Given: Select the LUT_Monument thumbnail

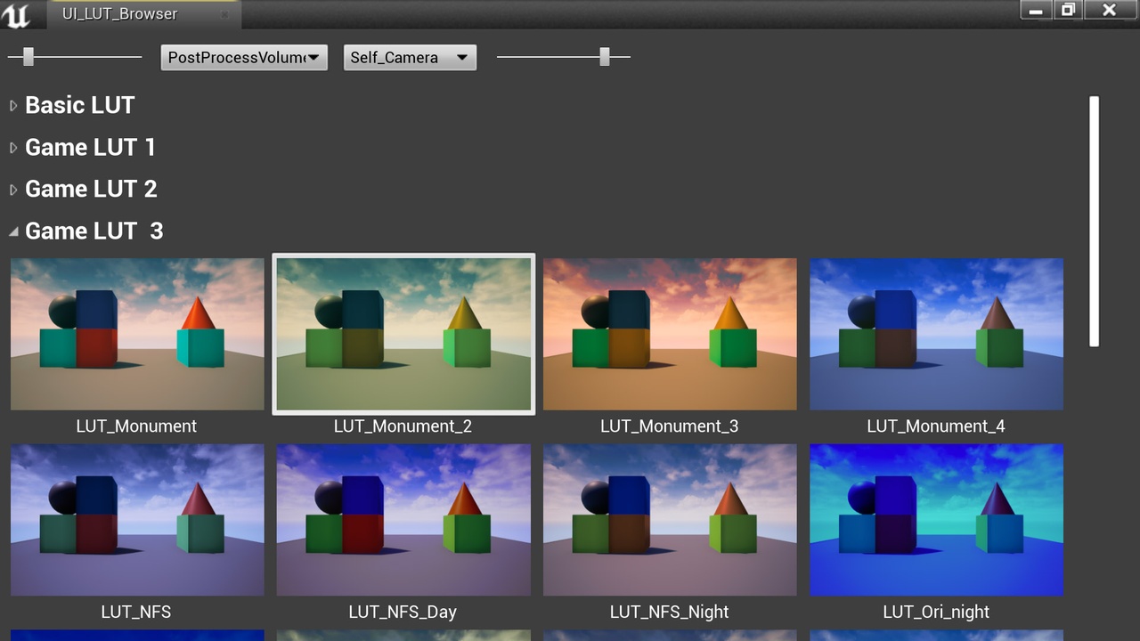Looking at the screenshot, I should [137, 334].
